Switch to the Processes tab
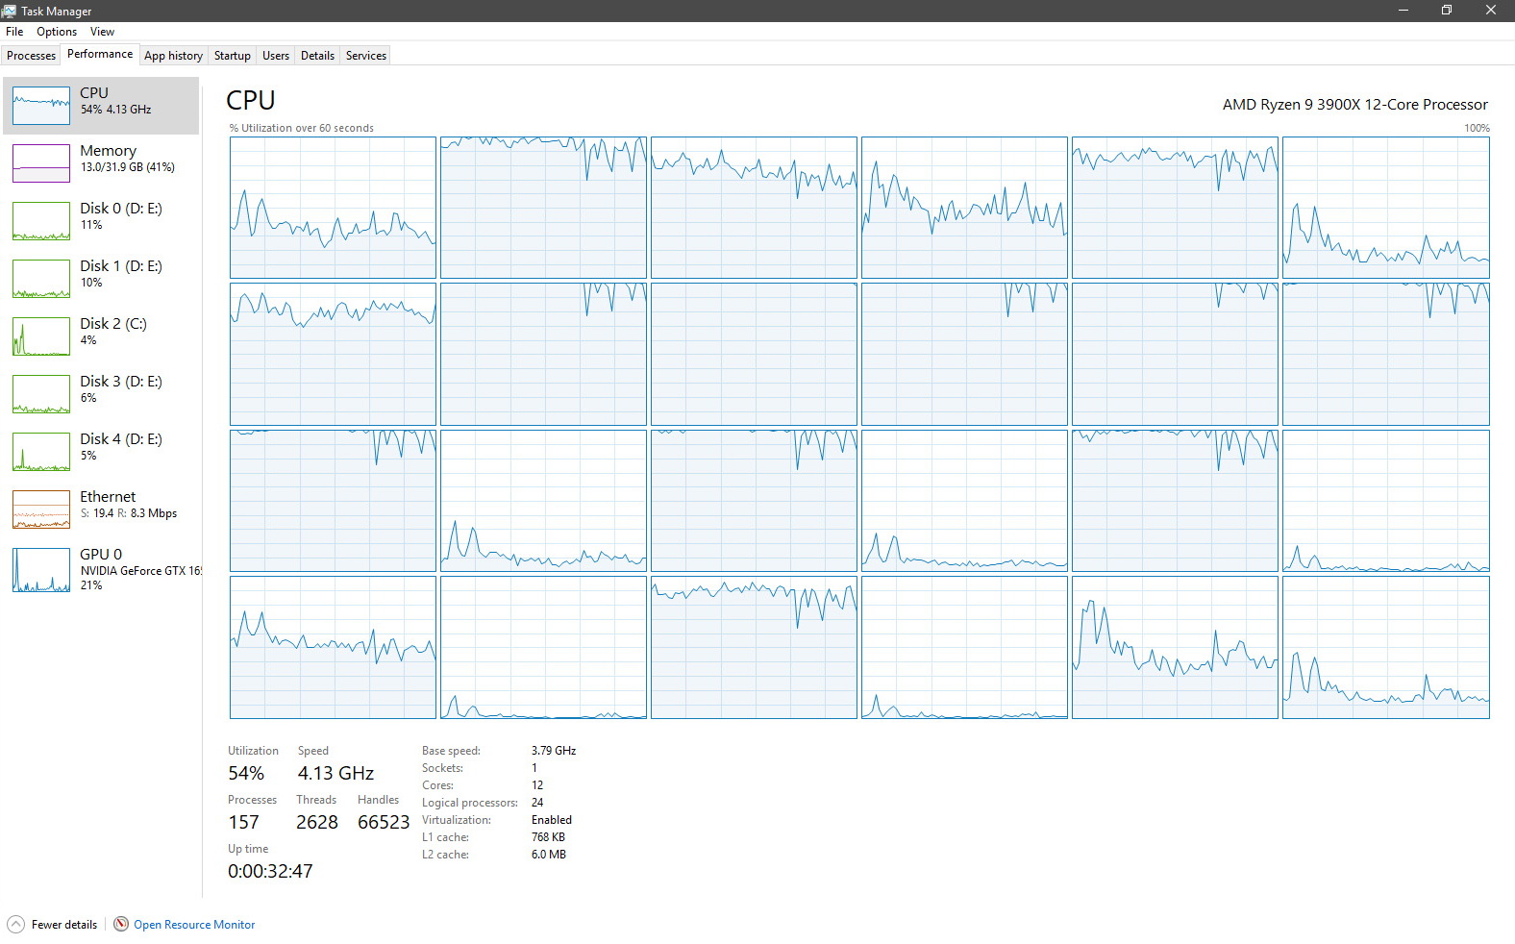 [31, 56]
